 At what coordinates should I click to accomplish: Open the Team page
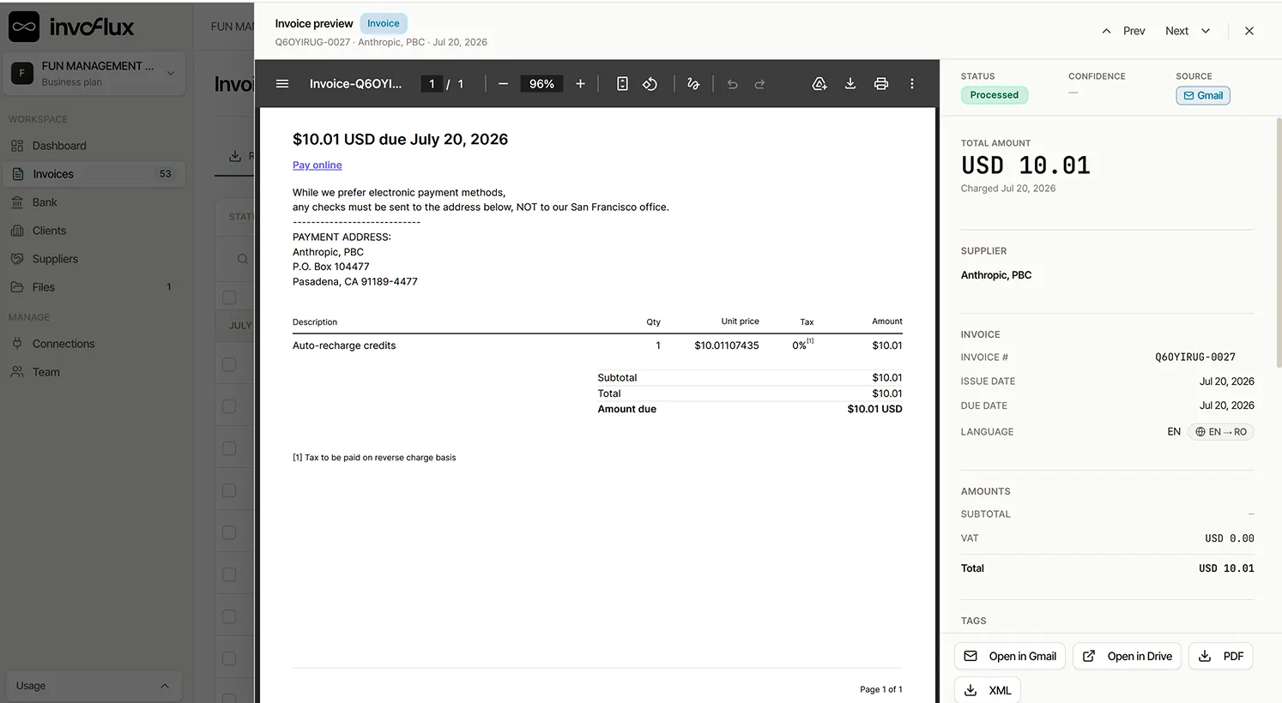coord(94,372)
